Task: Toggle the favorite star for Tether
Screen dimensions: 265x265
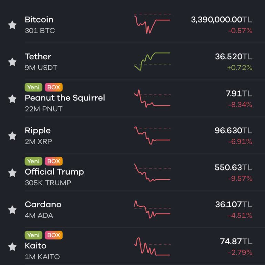Action: coord(12,62)
